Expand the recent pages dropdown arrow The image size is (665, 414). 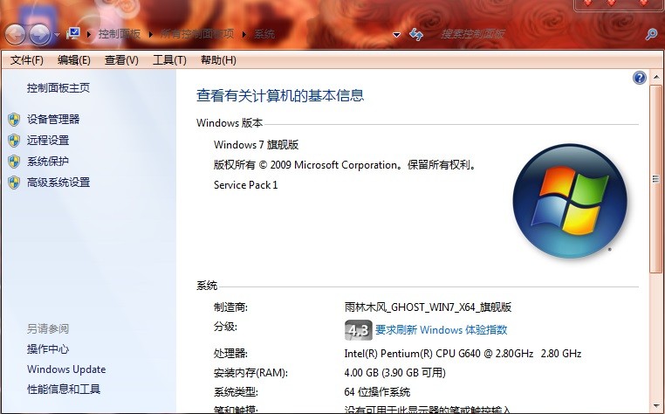click(x=57, y=35)
